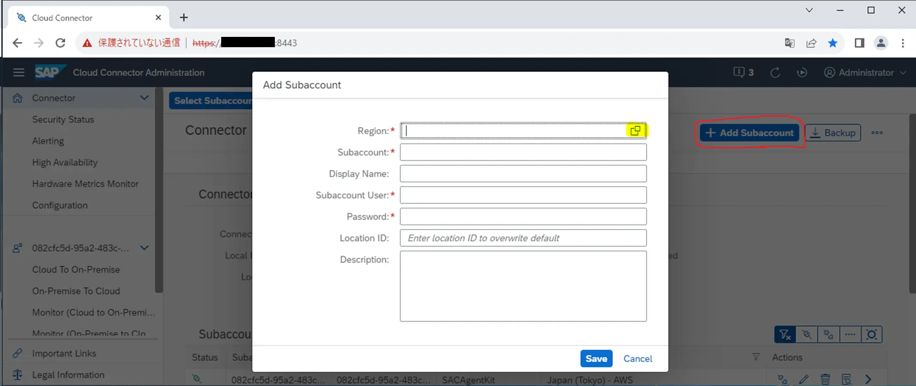Screen dimensions: 916x386
Task: Close the Cloud Connector tab
Action: (x=158, y=18)
